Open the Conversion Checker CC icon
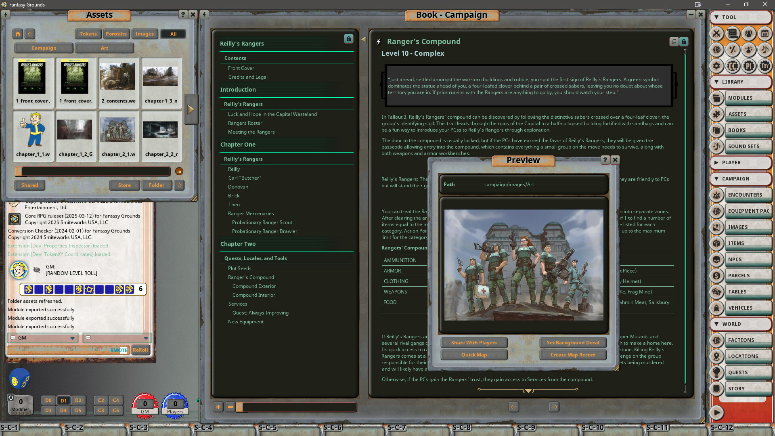Image resolution: width=775 pixels, height=436 pixels. 733,66
